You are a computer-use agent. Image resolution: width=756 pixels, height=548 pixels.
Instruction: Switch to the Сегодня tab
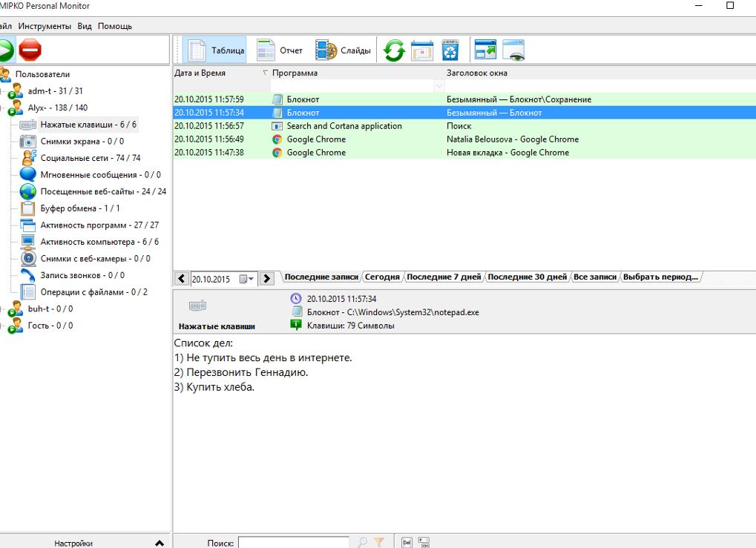tap(382, 277)
